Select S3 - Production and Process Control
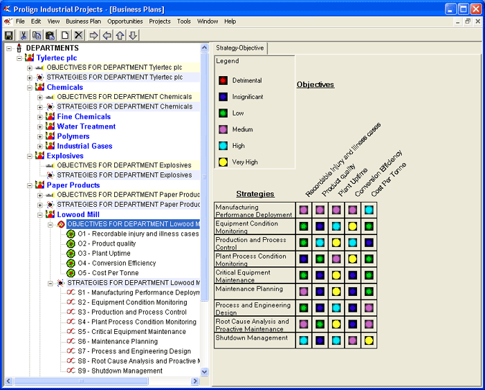 pos(132,312)
